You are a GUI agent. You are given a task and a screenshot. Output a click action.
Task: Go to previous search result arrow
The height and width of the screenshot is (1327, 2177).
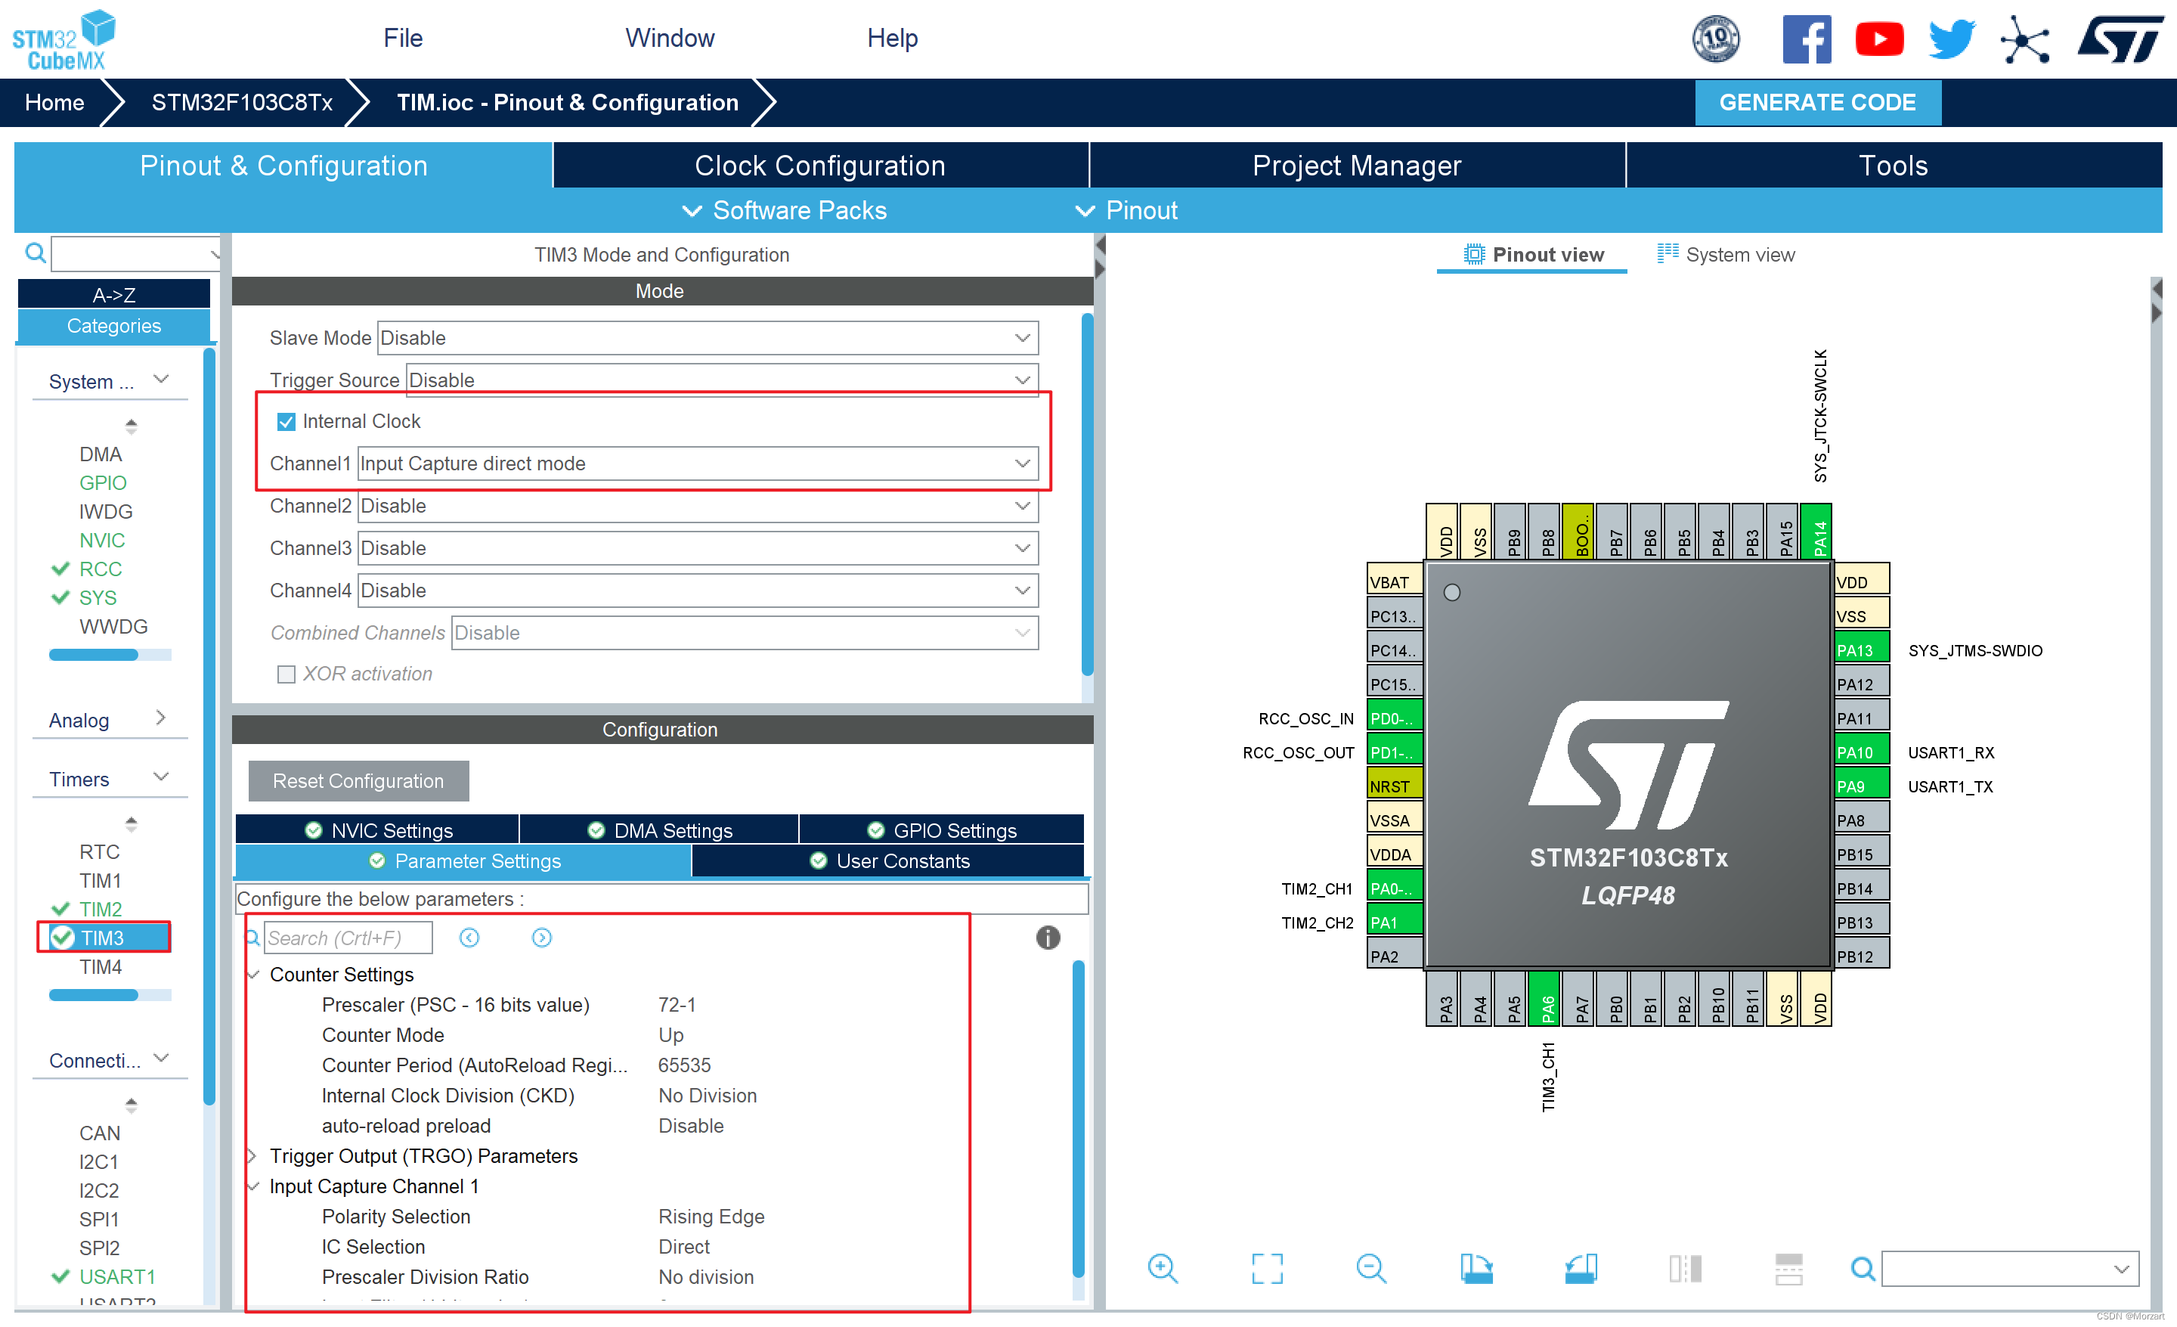(469, 938)
